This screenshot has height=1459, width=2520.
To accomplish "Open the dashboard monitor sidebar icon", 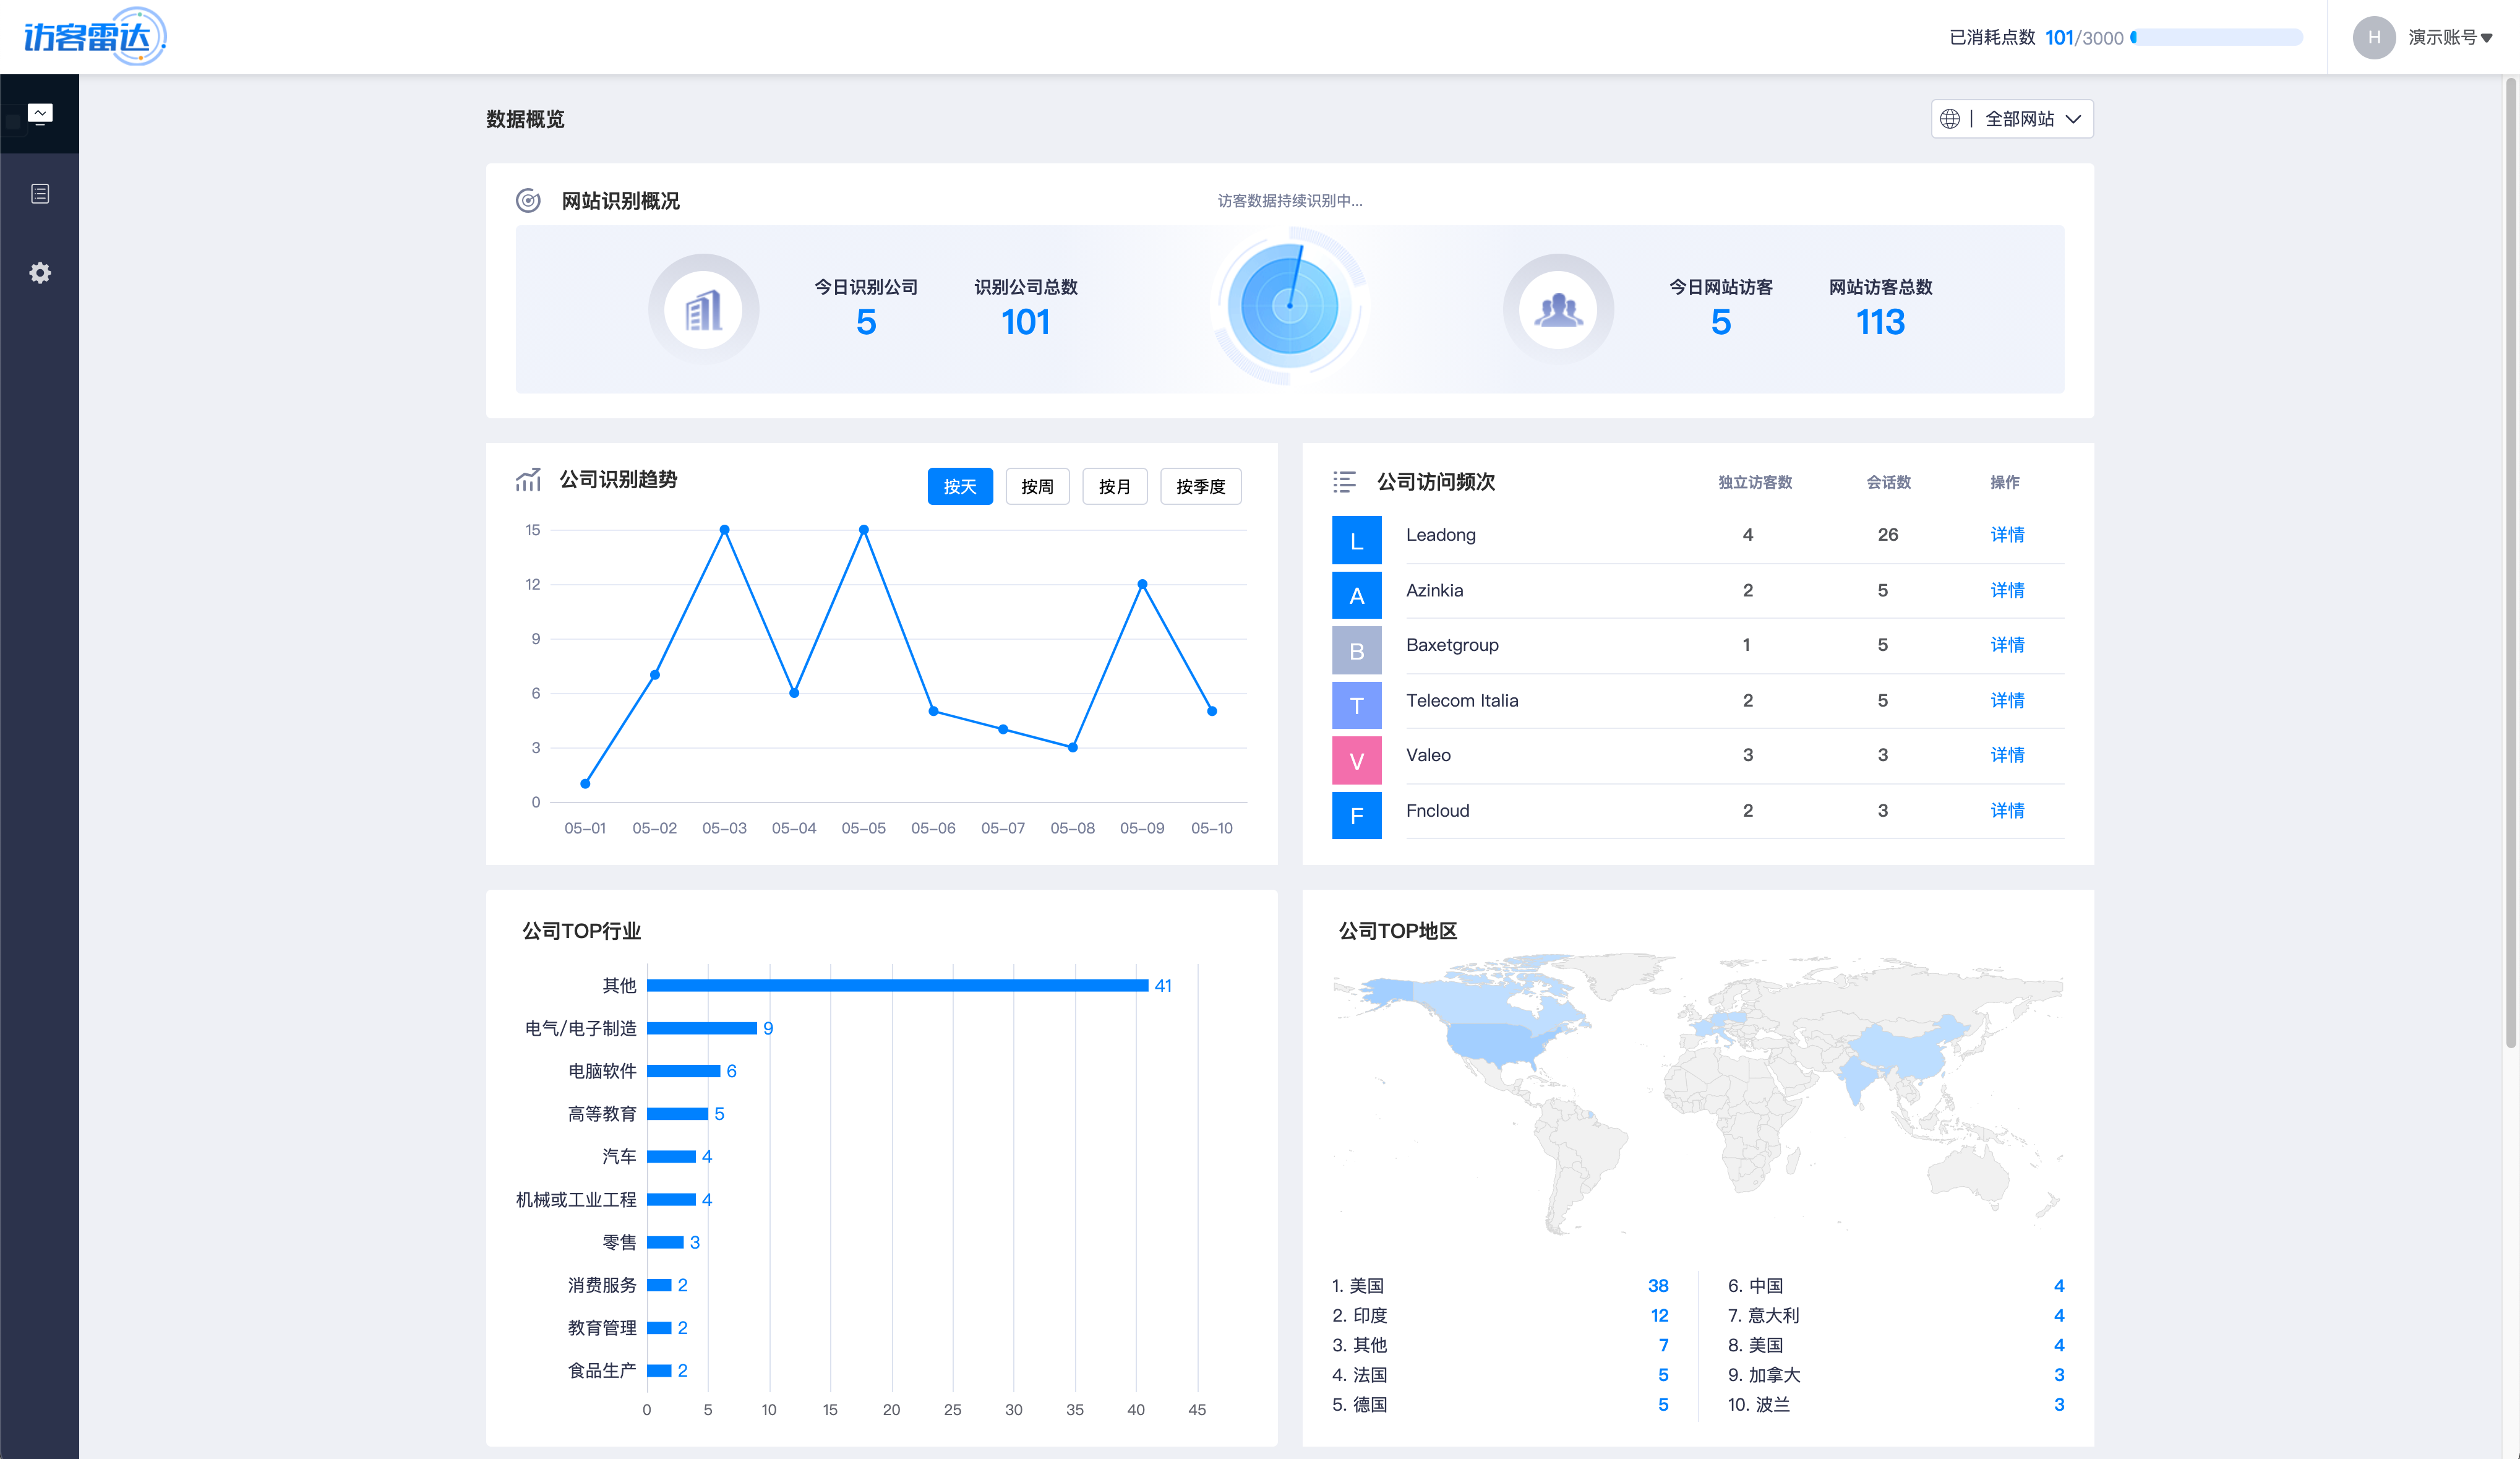I will (x=40, y=114).
